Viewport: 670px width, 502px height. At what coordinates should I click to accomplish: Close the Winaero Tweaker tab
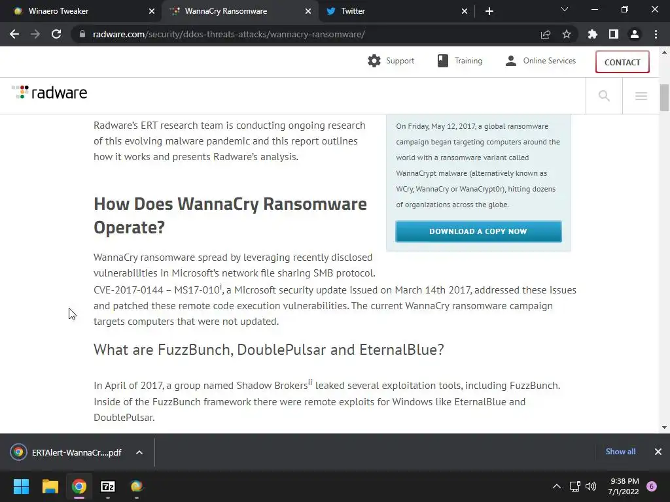tap(152, 11)
